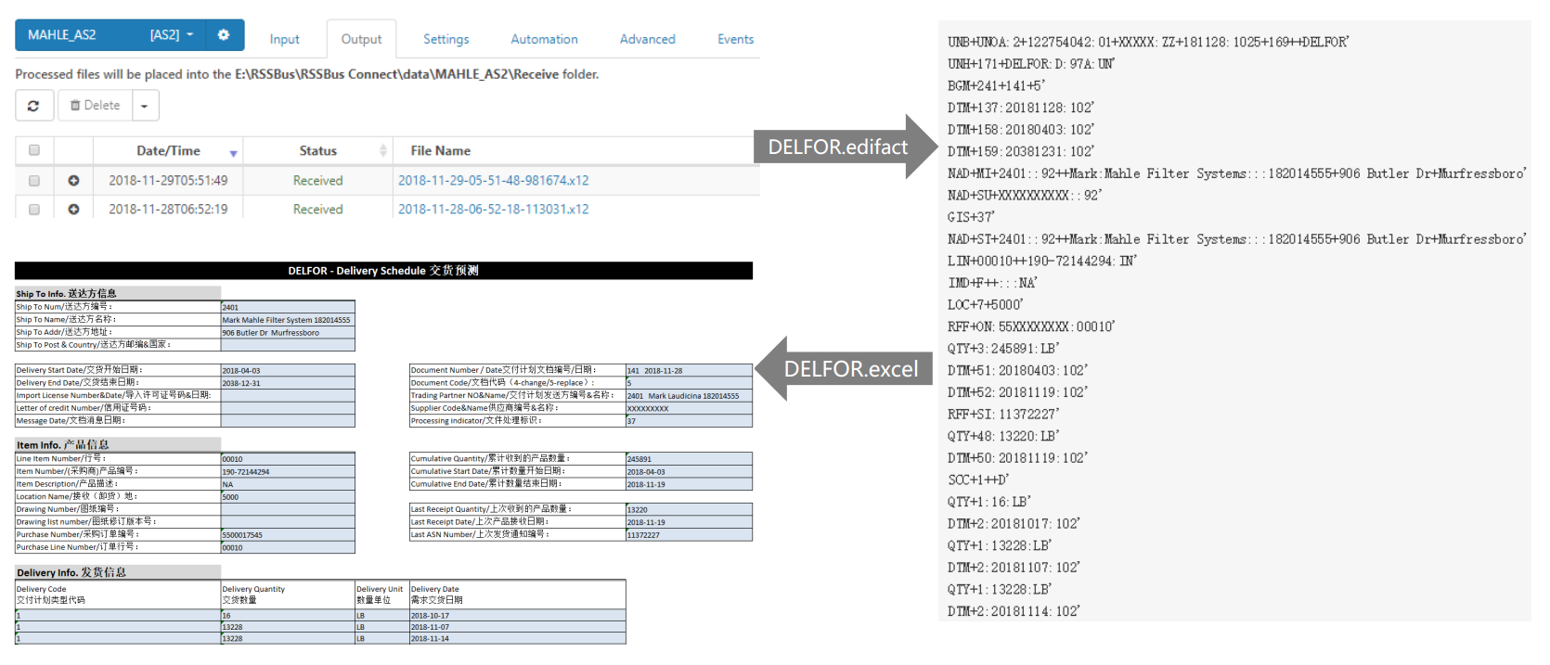The height and width of the screenshot is (665, 1550).
Task: Select the Output tab
Action: pyautogui.click(x=361, y=39)
